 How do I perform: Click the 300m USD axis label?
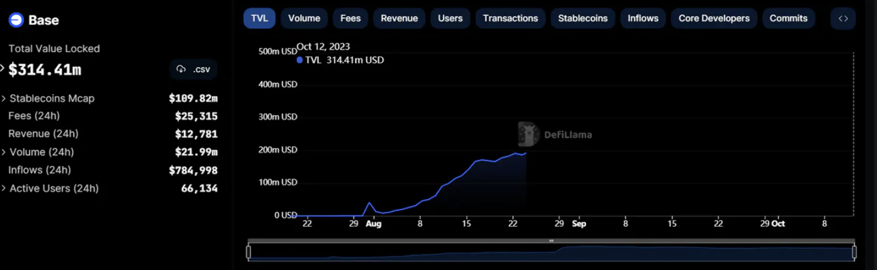point(278,117)
